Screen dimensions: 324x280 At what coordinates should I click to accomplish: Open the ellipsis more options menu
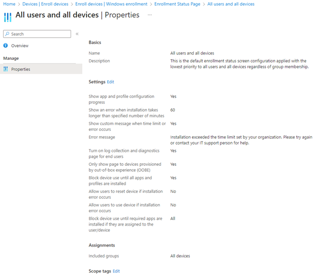pyautogui.click(x=150, y=15)
